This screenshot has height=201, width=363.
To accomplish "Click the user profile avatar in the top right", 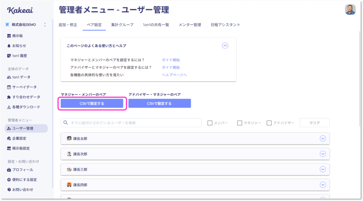I will 350,10.
